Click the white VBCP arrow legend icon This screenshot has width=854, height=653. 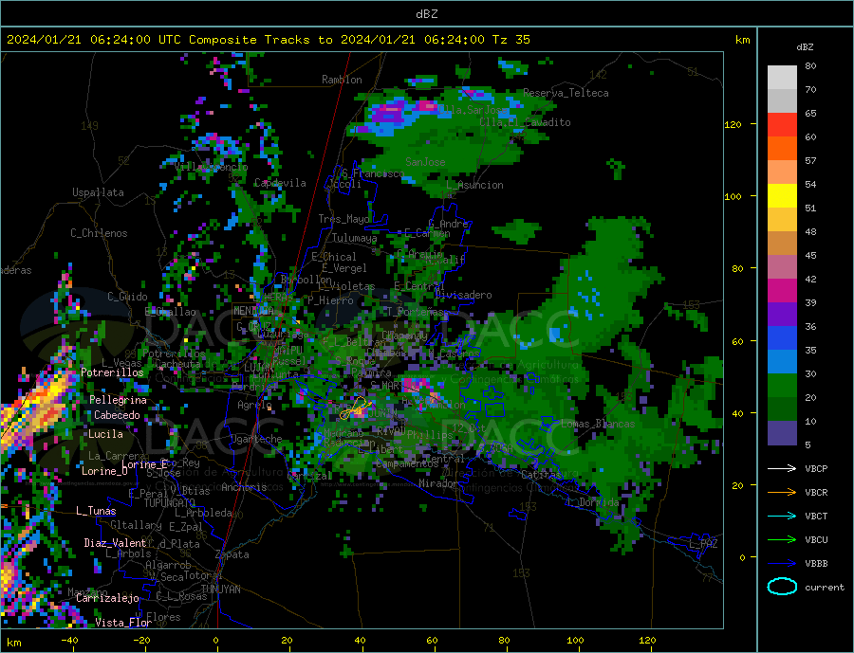(782, 468)
